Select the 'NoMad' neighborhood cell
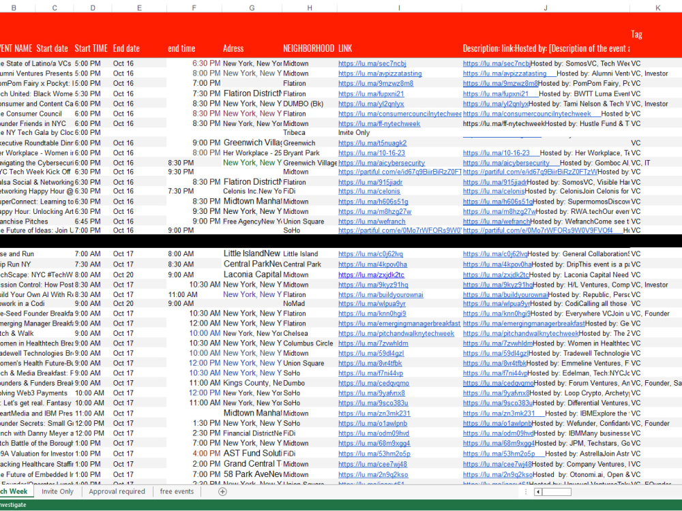The width and height of the screenshot is (682, 511). tap(294, 304)
